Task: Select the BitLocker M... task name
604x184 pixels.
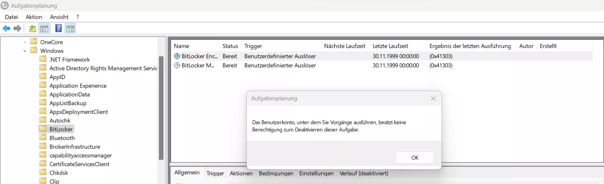Action: [198, 65]
